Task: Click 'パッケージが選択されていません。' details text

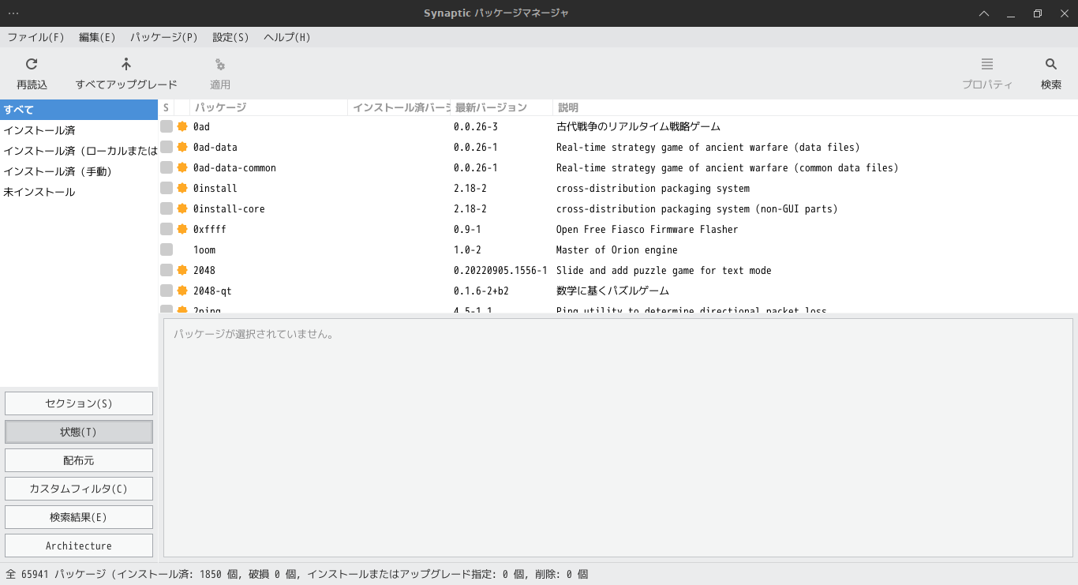Action: click(254, 334)
